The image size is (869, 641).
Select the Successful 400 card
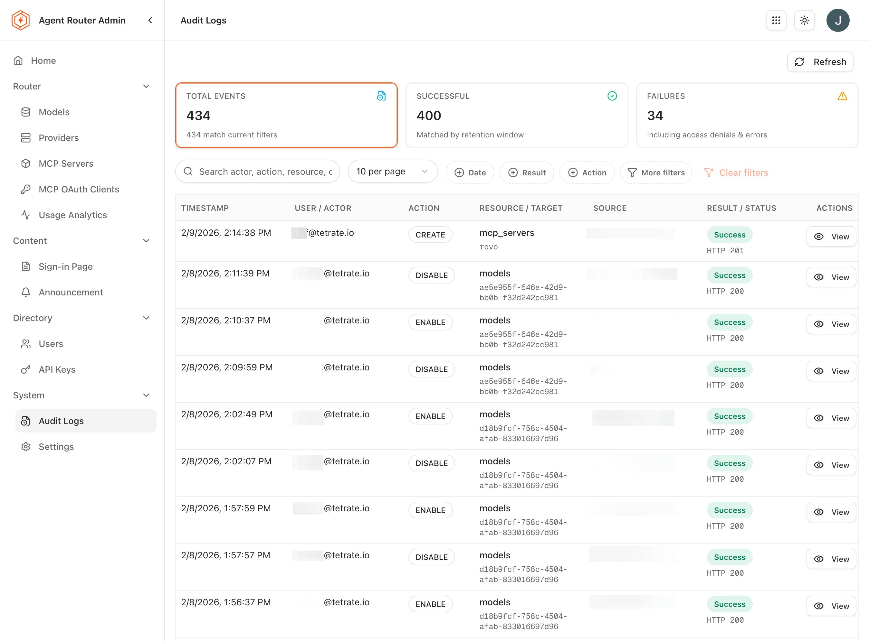(516, 115)
